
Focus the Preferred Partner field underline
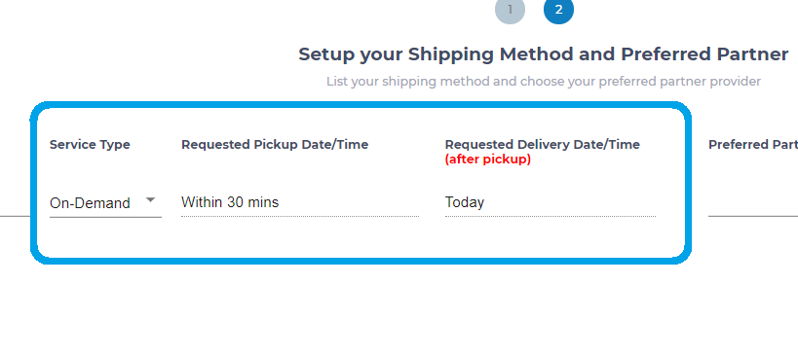753,215
